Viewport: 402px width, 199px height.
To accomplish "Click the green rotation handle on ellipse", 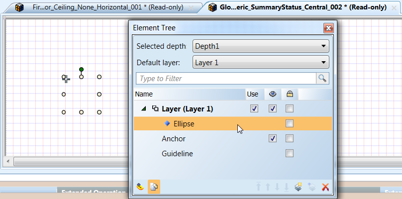I will pyautogui.click(x=81, y=70).
